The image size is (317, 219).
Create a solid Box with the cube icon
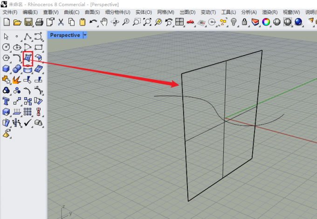click(6, 68)
